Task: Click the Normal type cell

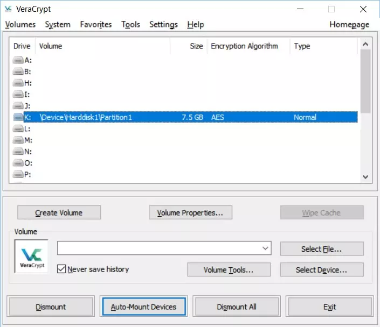Action: pyautogui.click(x=305, y=117)
